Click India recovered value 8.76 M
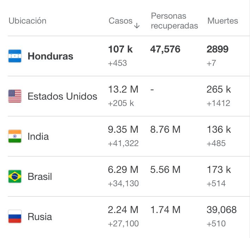 (x=165, y=129)
